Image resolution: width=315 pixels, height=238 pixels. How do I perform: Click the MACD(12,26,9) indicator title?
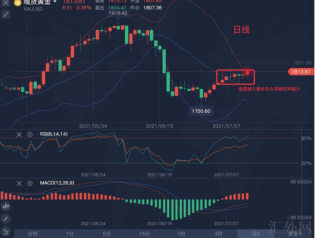pos(57,183)
